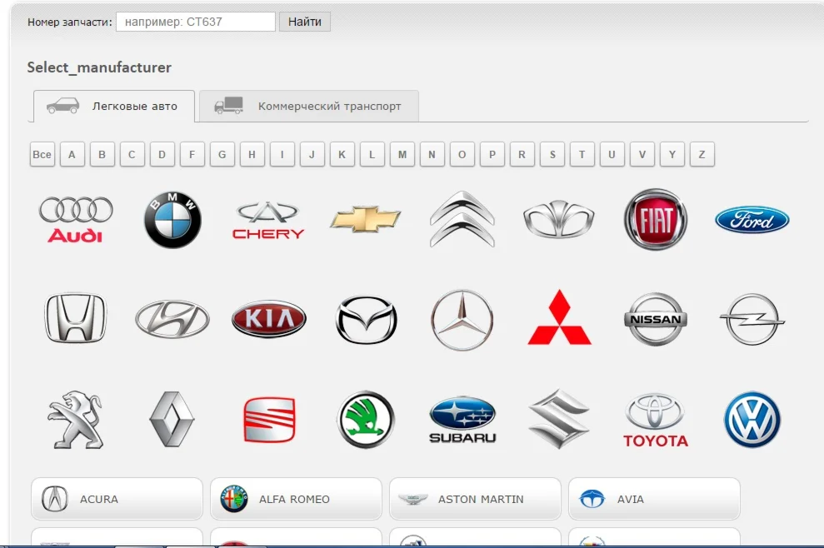Select the Skoda green logo
This screenshot has width=824, height=548.
(366, 420)
